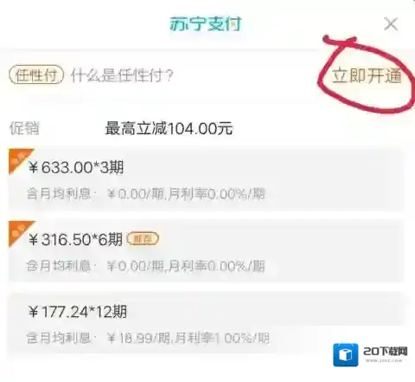The image size is (415, 382).
Task: Select the ¥316.50*6期 installment option
Action: tap(206, 251)
